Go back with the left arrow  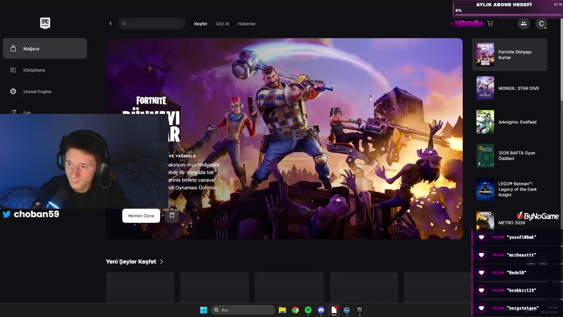point(110,24)
